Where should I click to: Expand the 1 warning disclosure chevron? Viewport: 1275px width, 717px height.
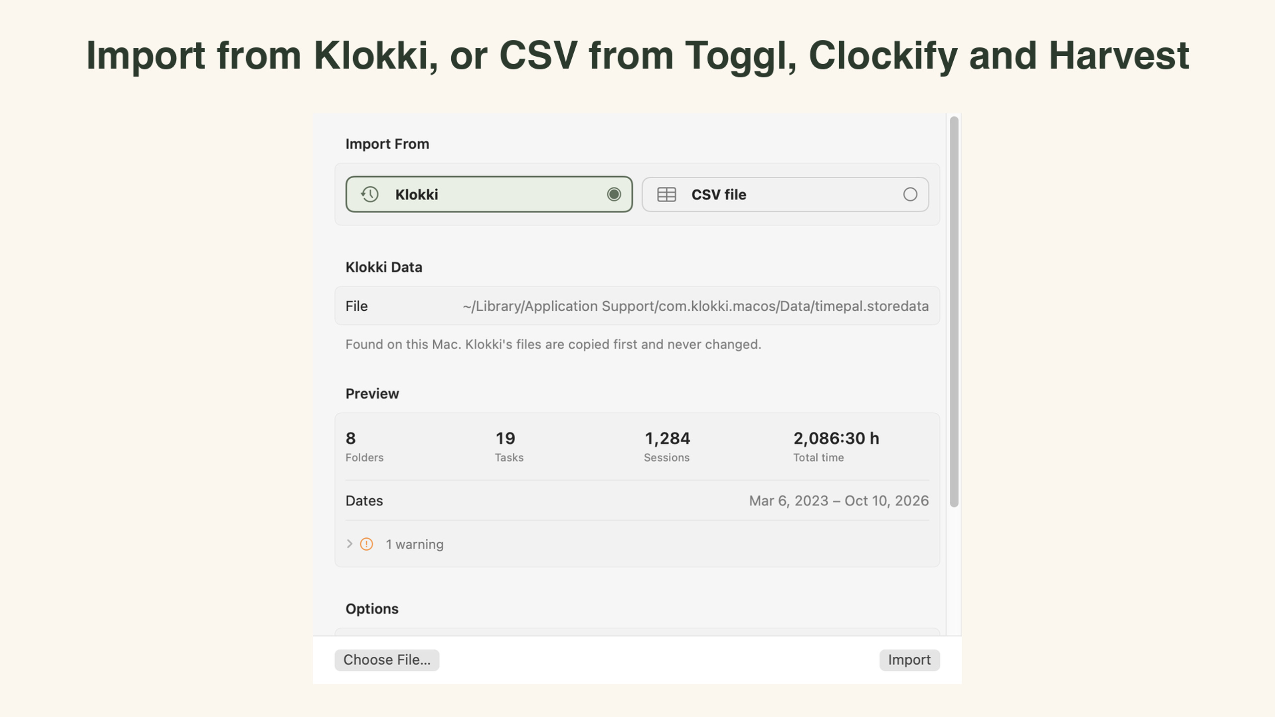point(350,544)
